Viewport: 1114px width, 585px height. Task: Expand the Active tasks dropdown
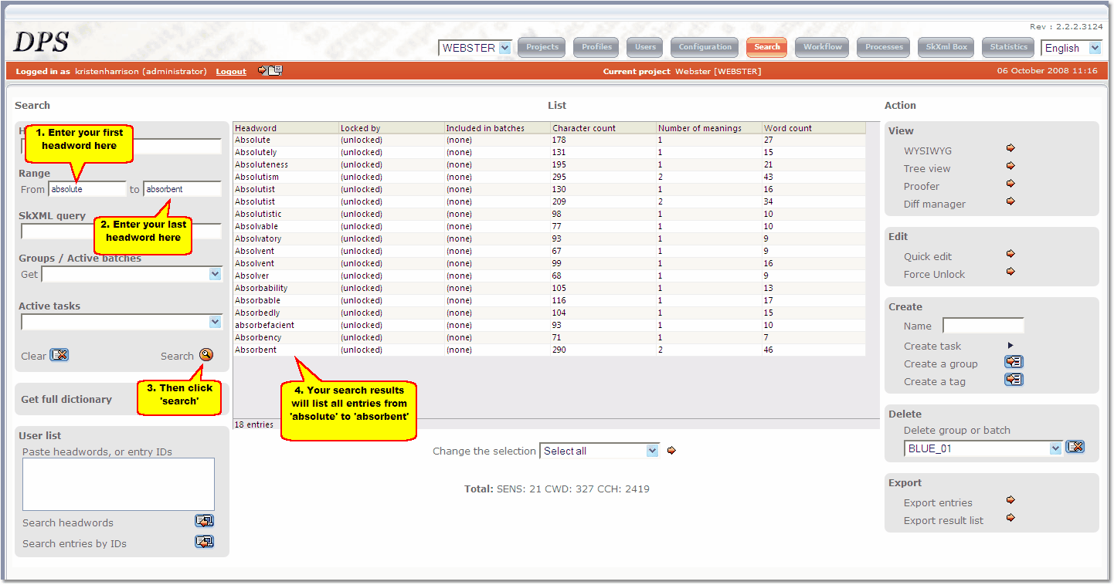click(x=121, y=322)
